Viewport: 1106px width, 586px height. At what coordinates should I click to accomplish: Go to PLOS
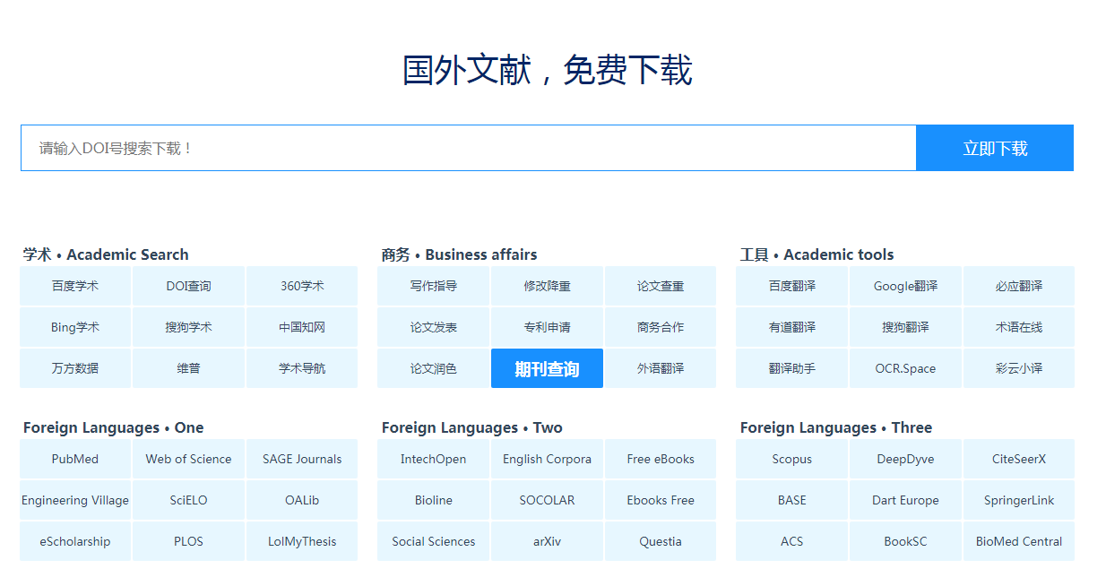[188, 541]
